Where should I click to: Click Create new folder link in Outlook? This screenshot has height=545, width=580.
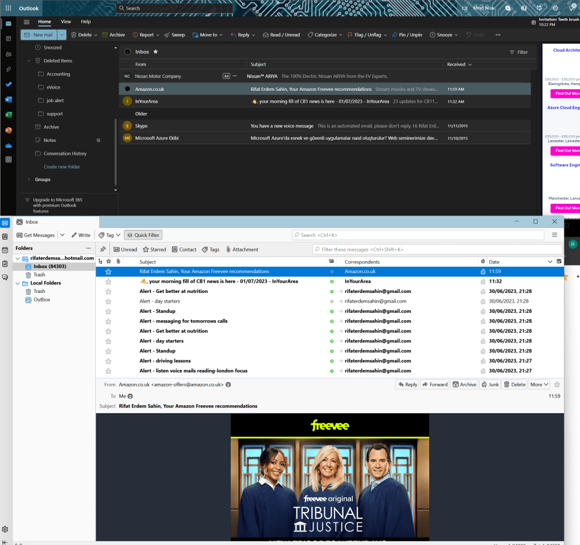click(62, 167)
